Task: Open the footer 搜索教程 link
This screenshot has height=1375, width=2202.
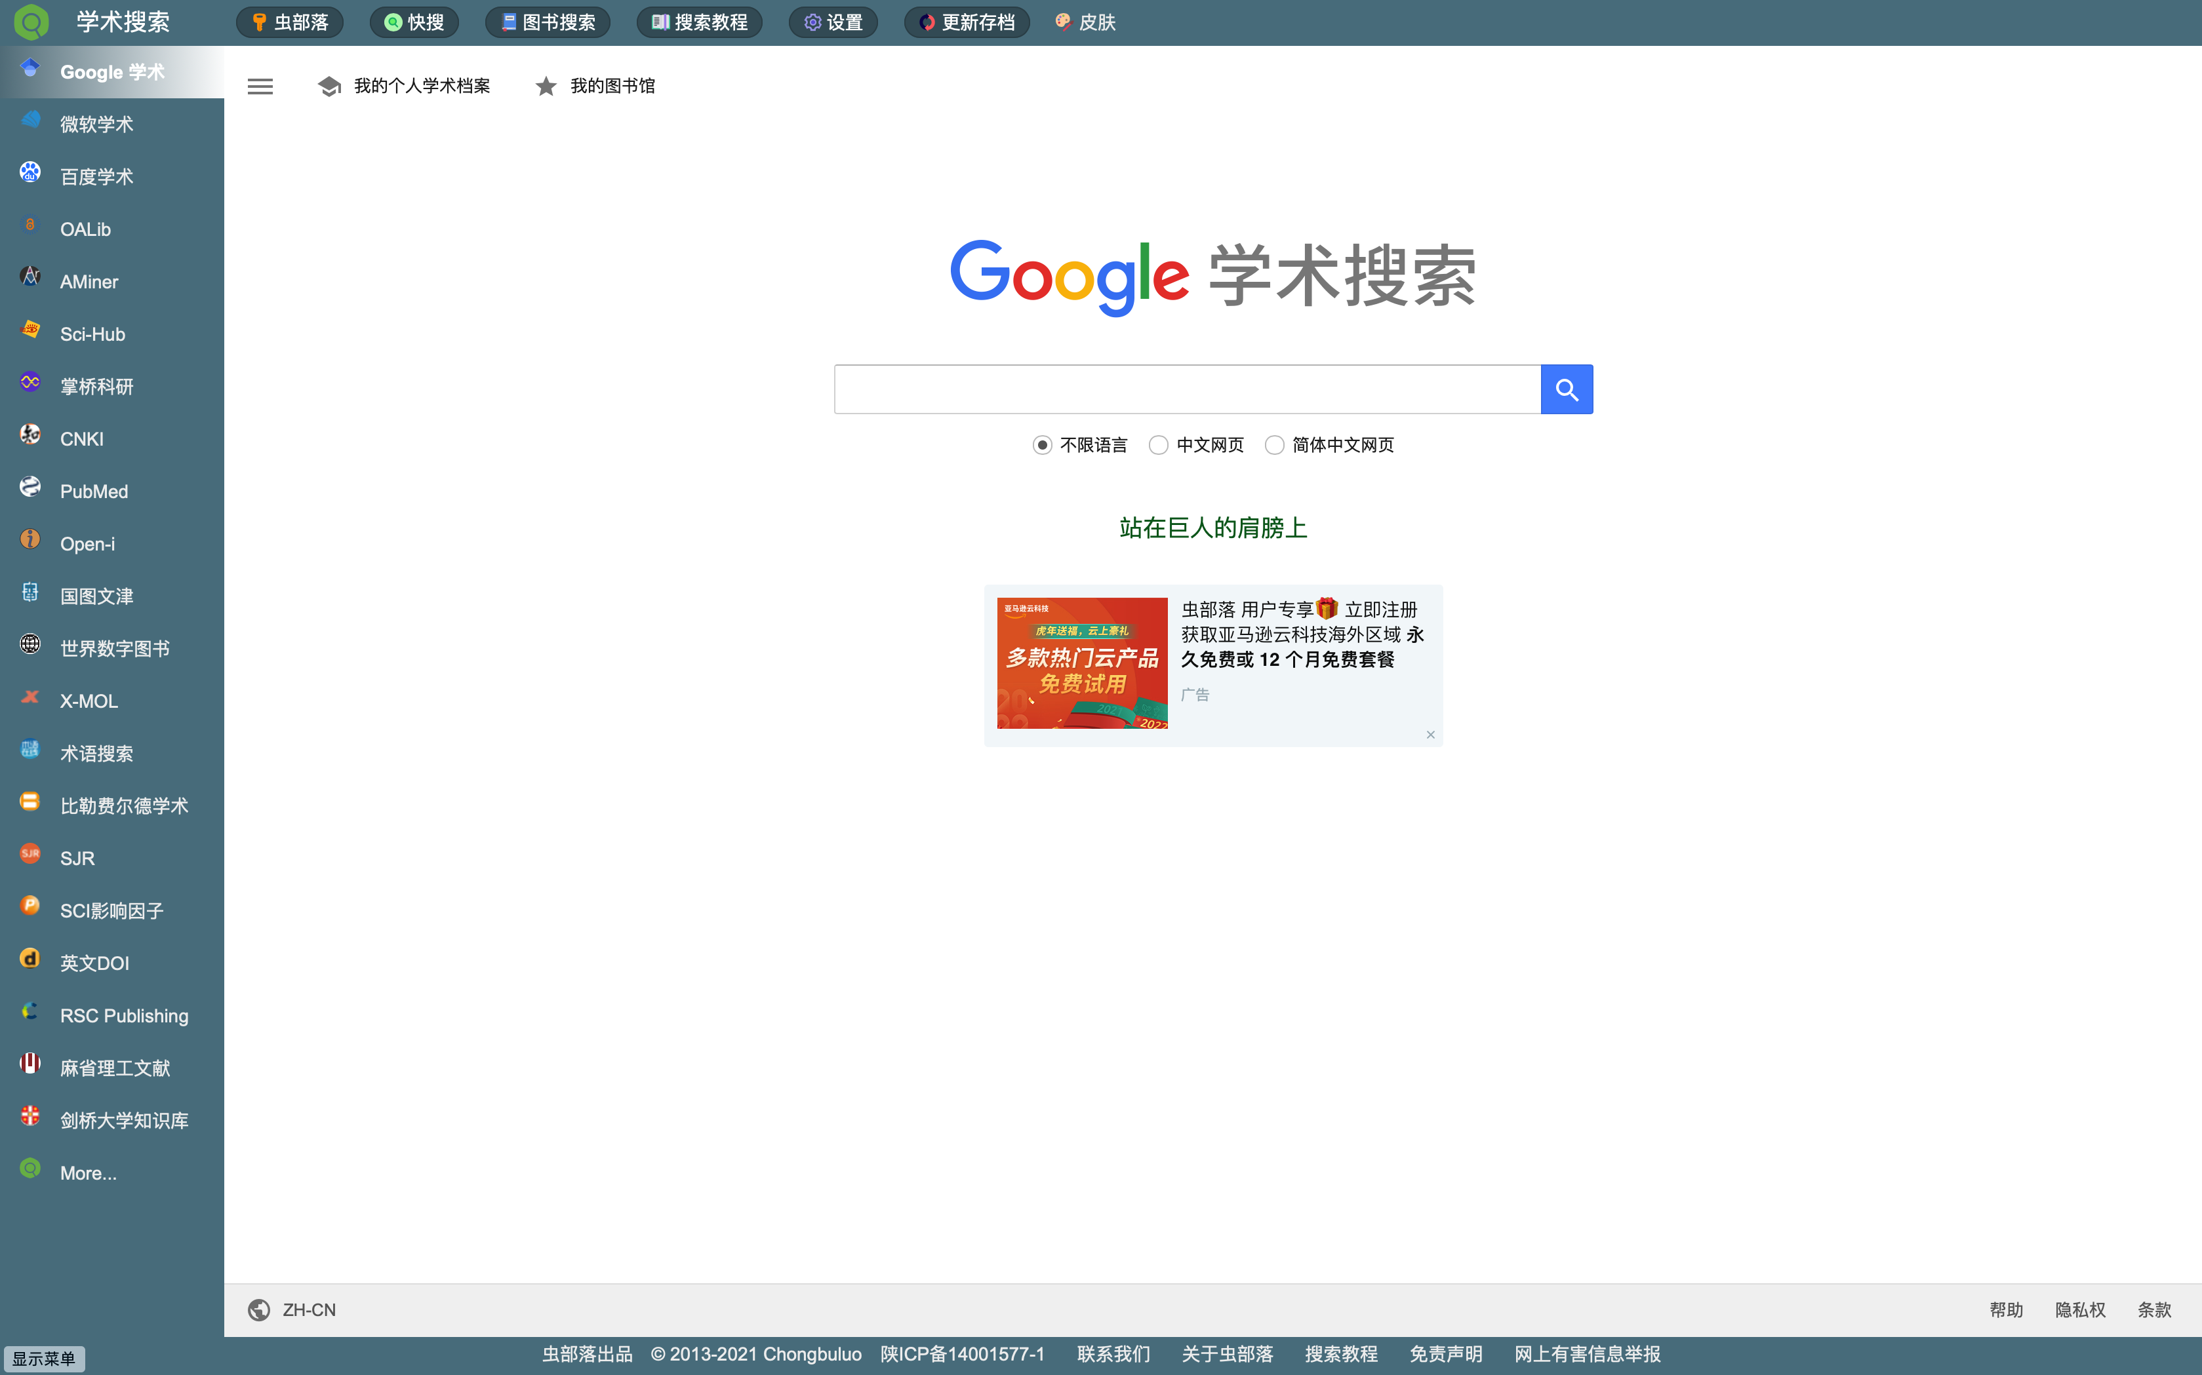Action: (1341, 1354)
